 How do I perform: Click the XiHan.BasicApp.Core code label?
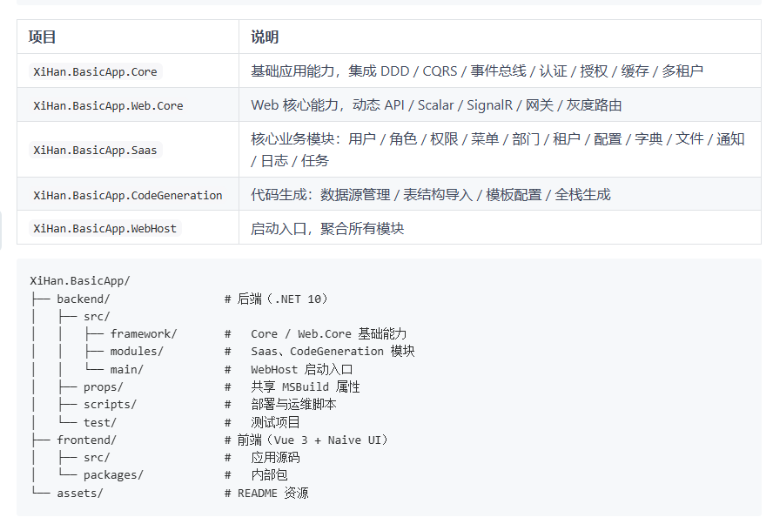95,71
